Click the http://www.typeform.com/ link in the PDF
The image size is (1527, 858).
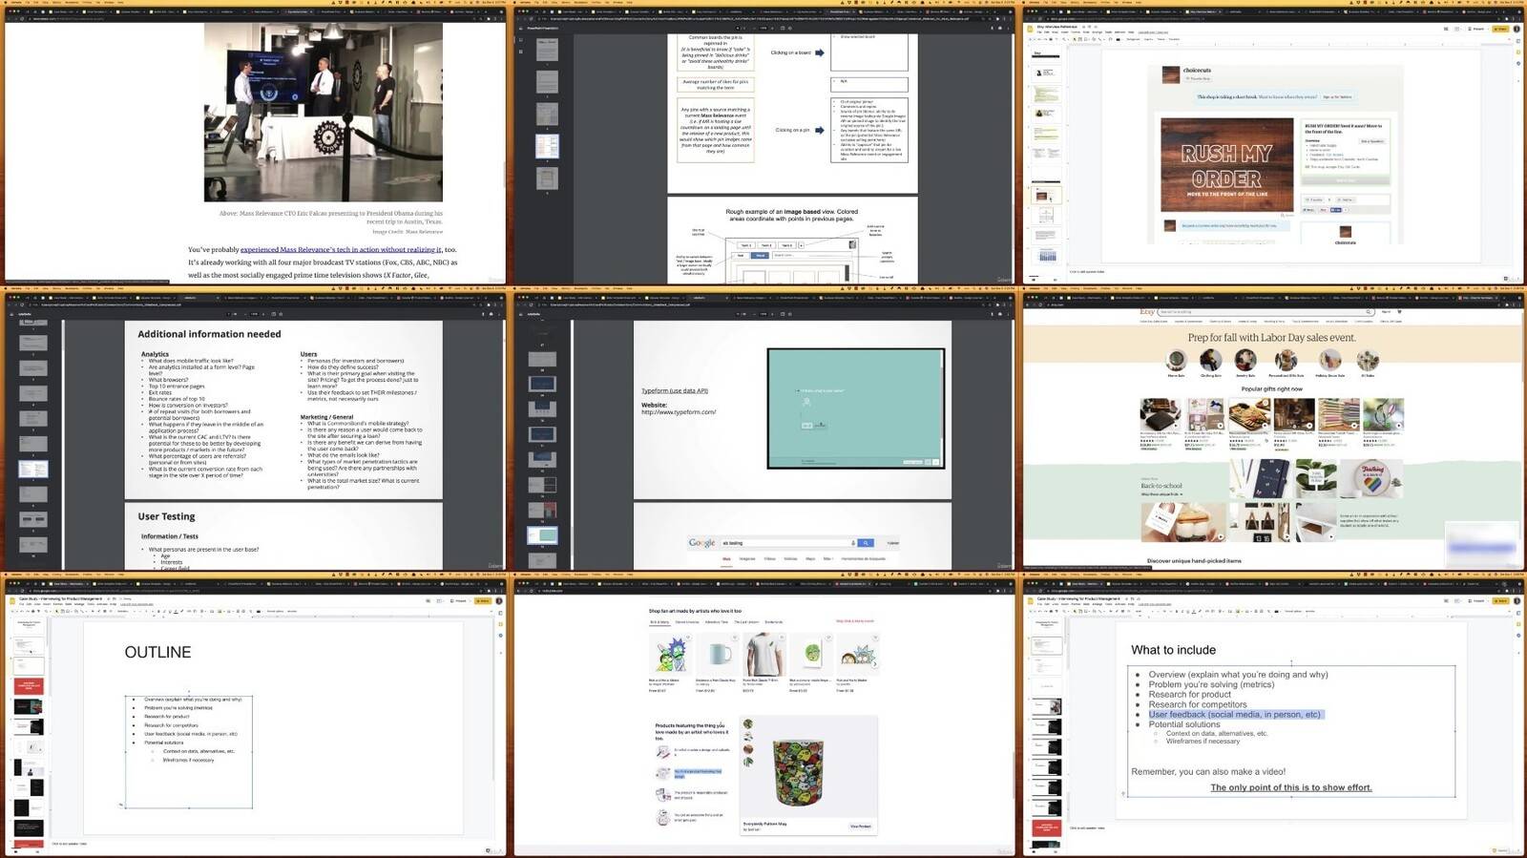pos(679,412)
